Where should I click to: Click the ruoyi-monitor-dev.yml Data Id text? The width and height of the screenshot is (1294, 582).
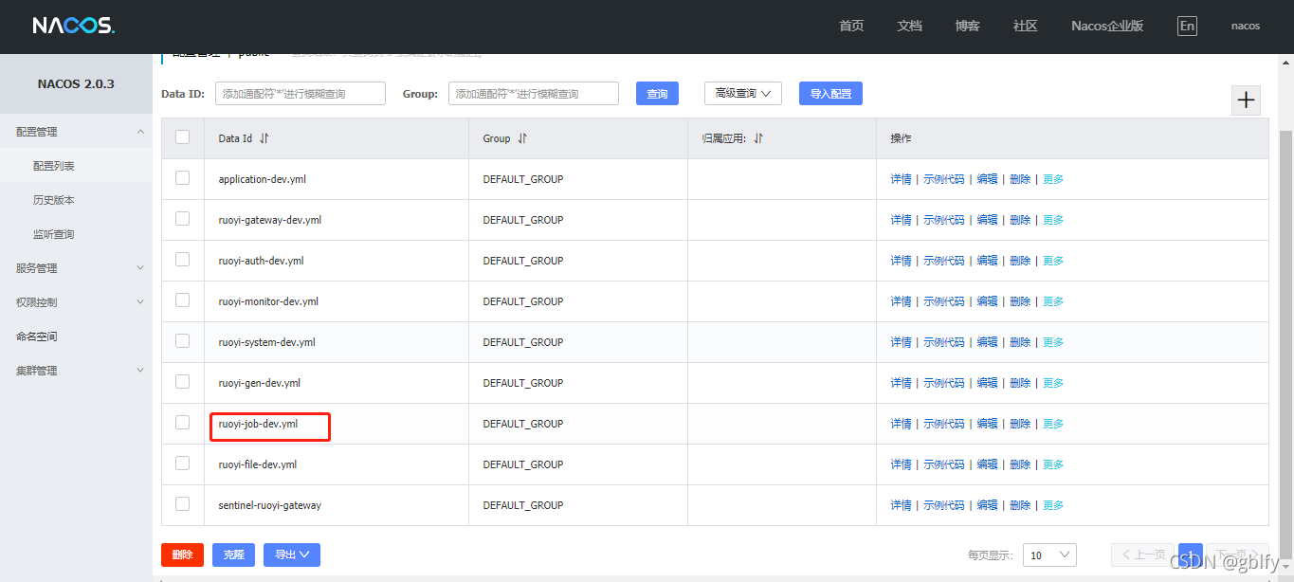click(x=268, y=301)
